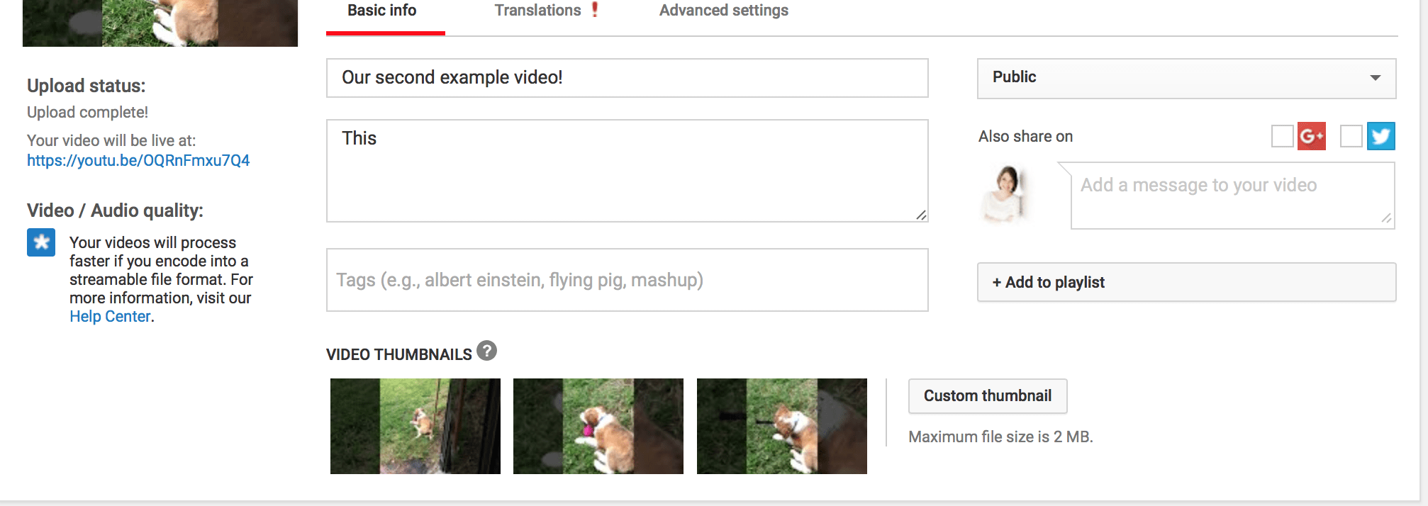Open the Advanced settings tab
Screen dimensions: 1428x506
pyautogui.click(x=723, y=11)
